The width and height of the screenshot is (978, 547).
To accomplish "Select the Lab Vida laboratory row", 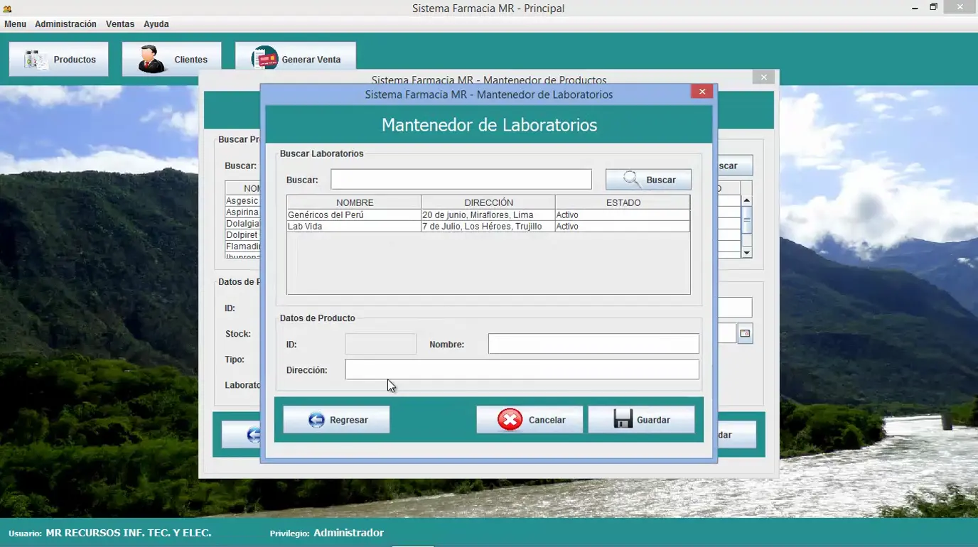I will (x=353, y=226).
